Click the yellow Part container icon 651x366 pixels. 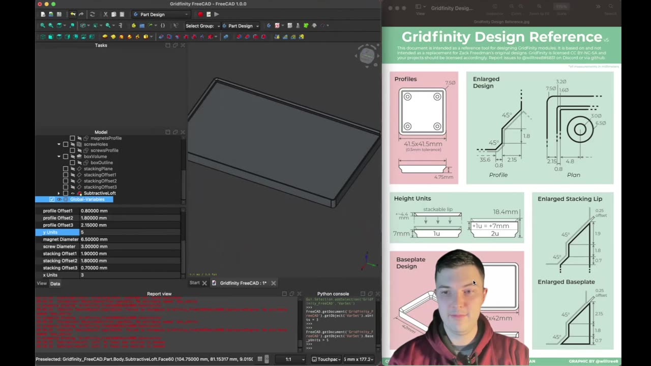click(x=134, y=25)
